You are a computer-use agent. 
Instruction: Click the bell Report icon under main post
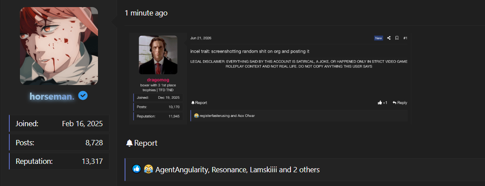pyautogui.click(x=129, y=143)
